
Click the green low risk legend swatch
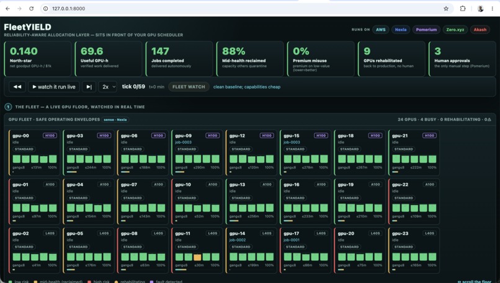click(10, 282)
